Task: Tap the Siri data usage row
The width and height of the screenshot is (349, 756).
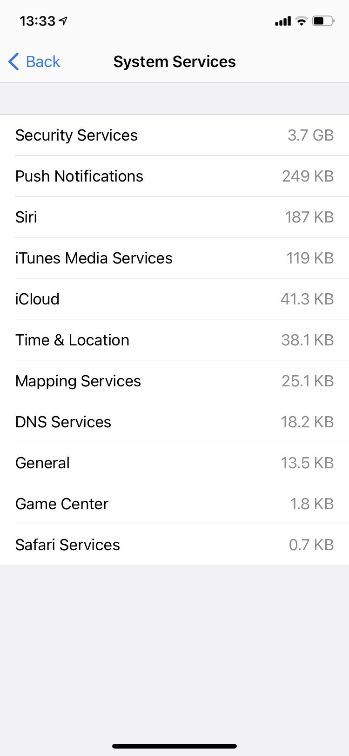Action: click(174, 217)
